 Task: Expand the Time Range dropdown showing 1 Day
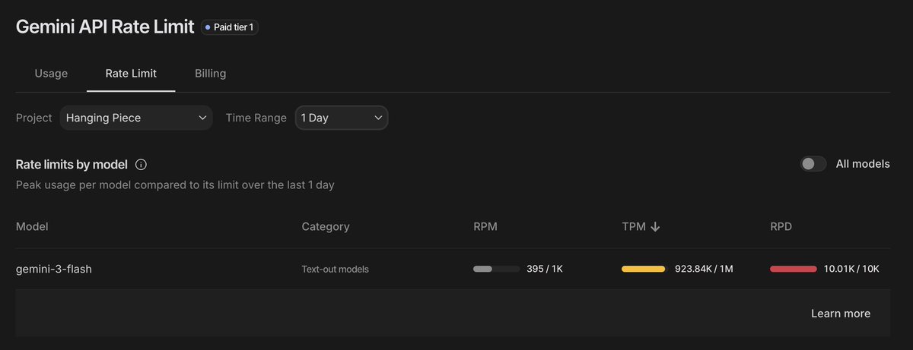(x=342, y=118)
